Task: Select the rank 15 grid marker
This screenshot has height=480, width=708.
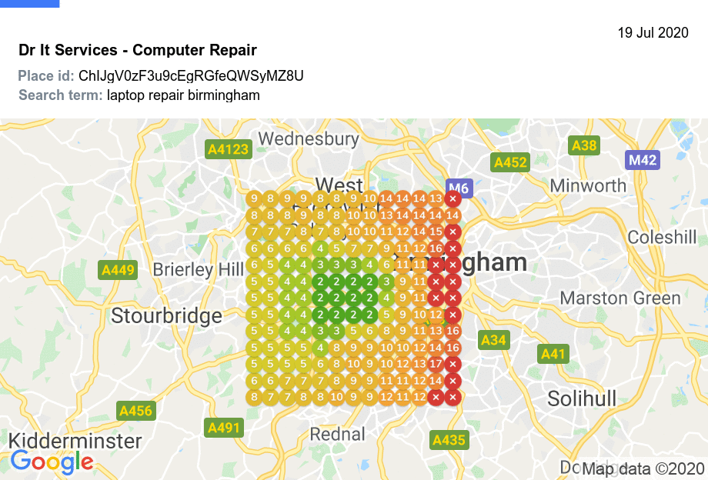Action: coord(436,232)
